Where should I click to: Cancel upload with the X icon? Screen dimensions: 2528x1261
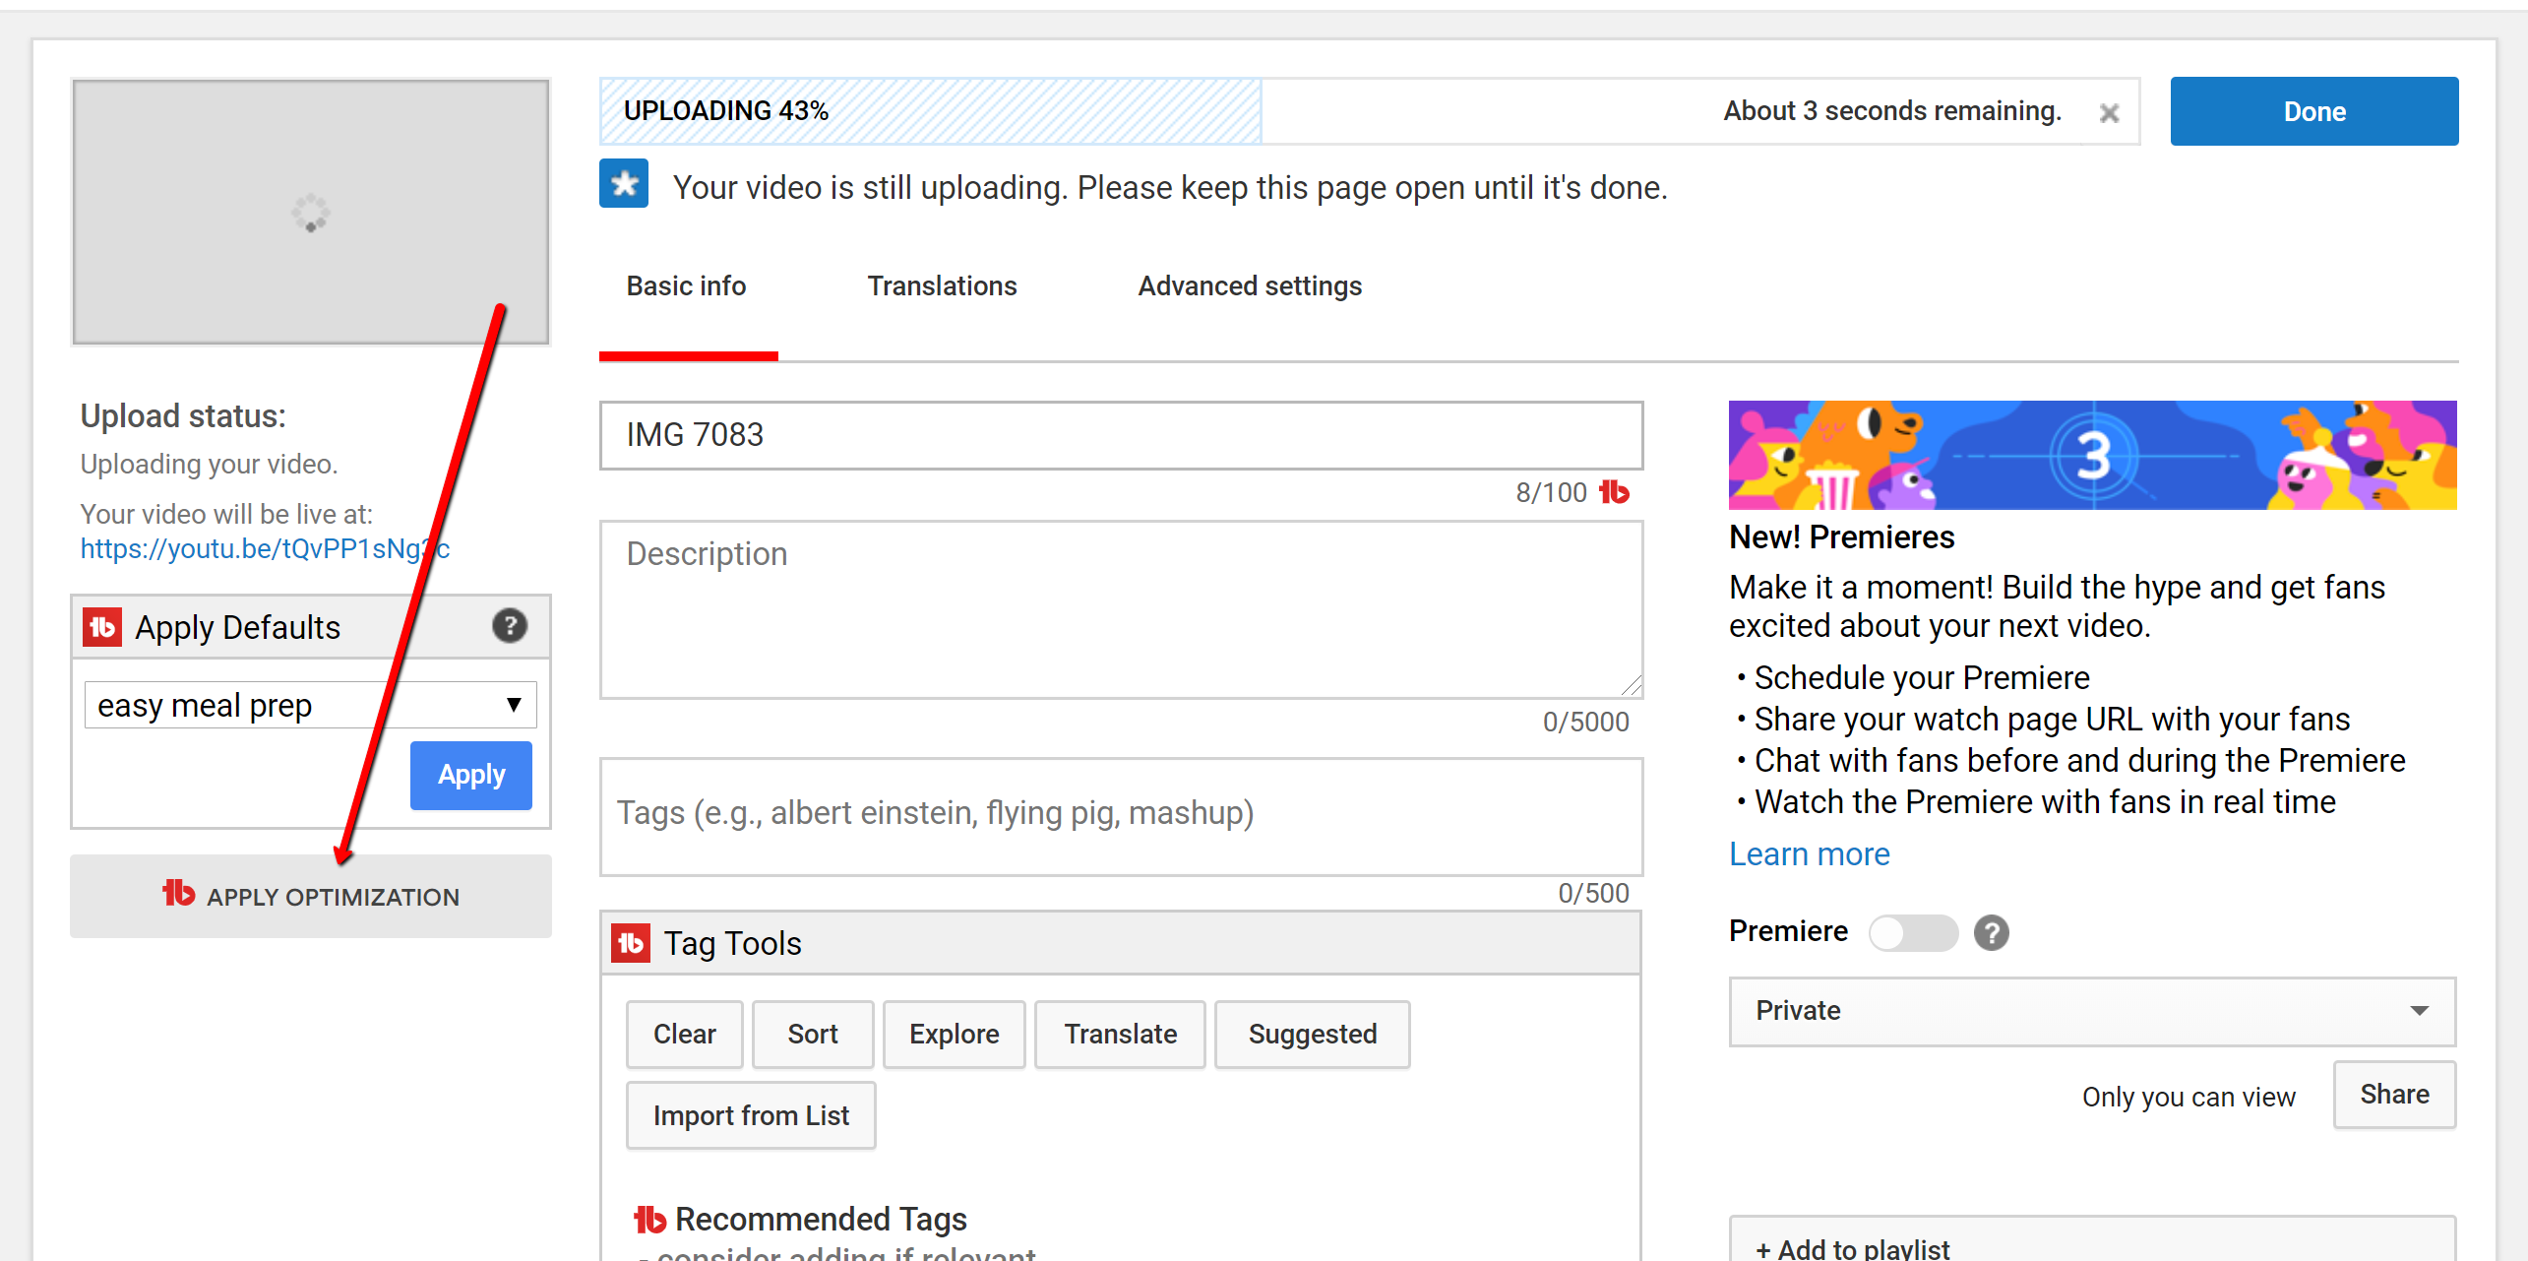(2108, 113)
